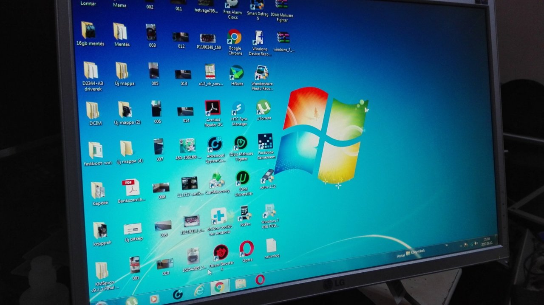
Task: Select image thumbnail named 005
Action: [153, 71]
